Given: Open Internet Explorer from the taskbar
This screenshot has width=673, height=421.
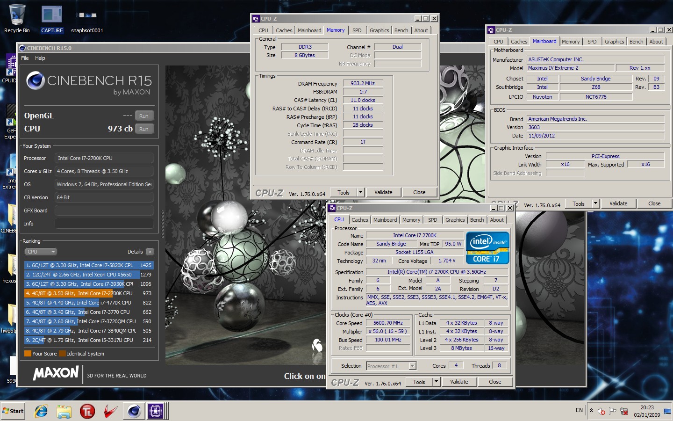Looking at the screenshot, I should point(41,411).
